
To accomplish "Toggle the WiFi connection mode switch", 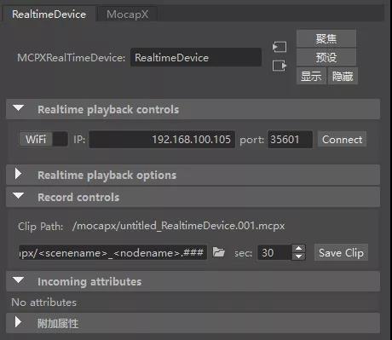I will 43,139.
